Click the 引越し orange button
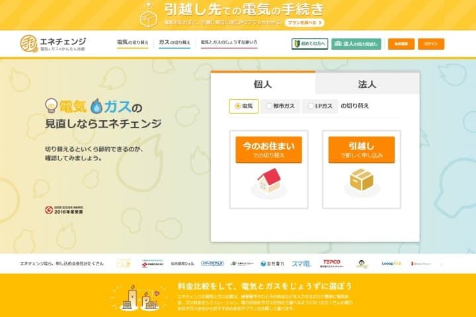Viewport: 476px width, 317px height. coord(362,149)
